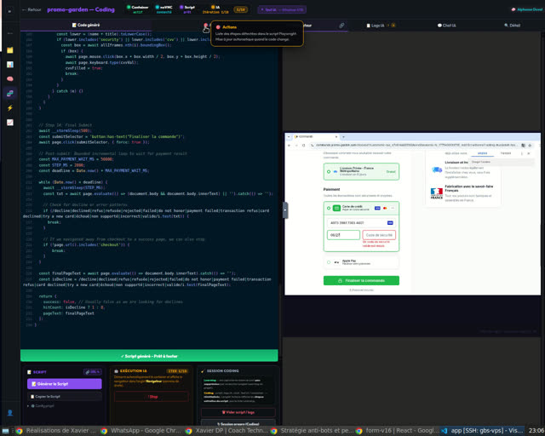545x436 pixels.
Task: Click the blue delivery truck icon
Action: 437,169
